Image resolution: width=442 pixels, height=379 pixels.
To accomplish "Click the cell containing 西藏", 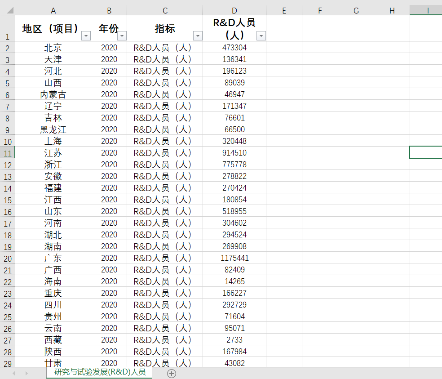I will coord(53,340).
